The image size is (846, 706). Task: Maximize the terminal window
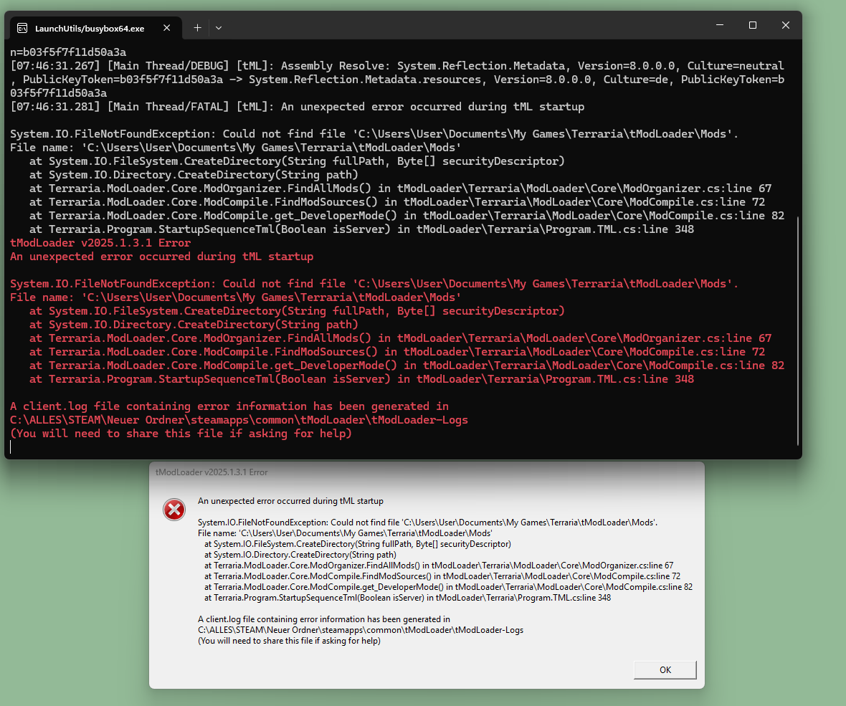753,25
